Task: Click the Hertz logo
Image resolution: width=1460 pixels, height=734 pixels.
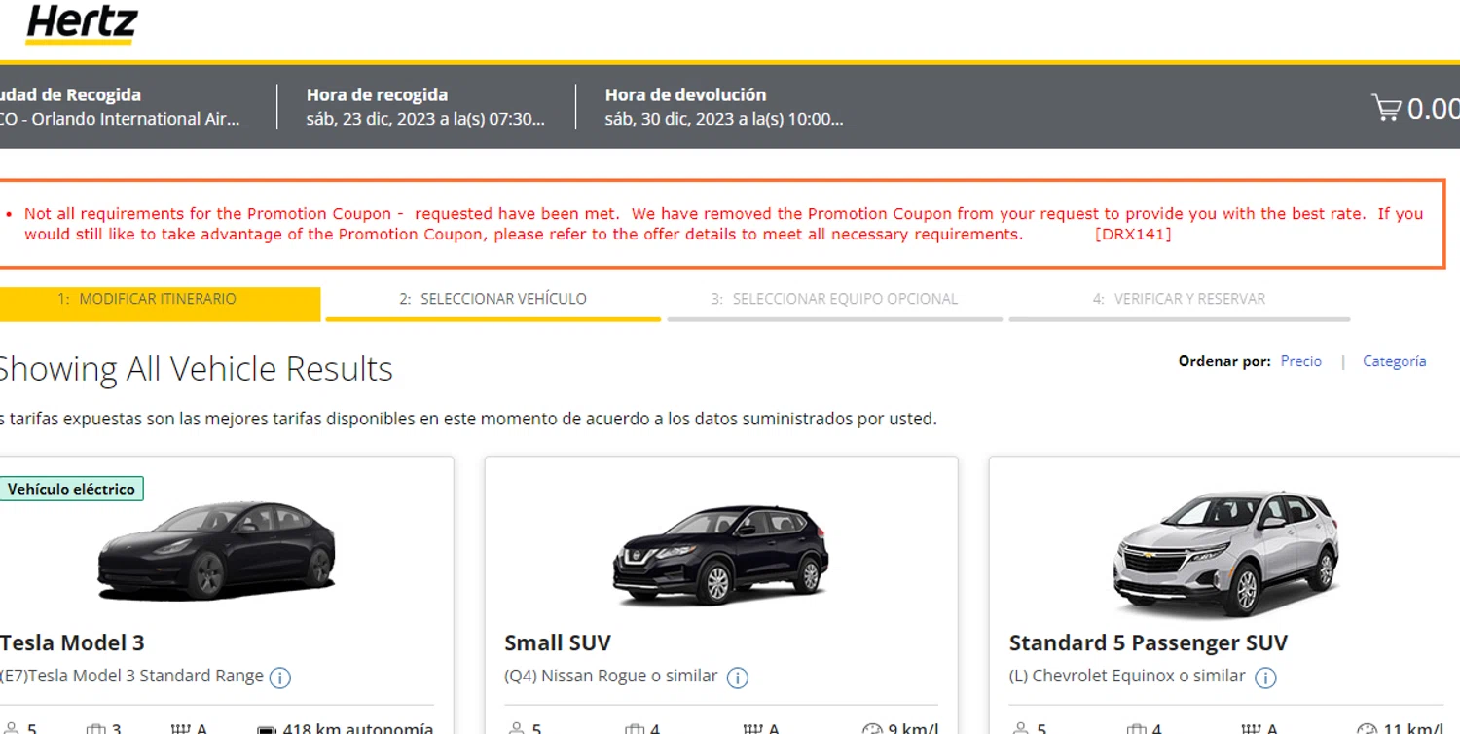Action: pyautogui.click(x=82, y=24)
